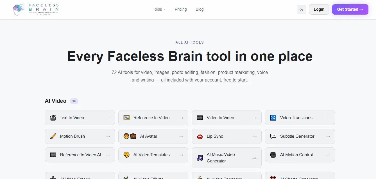376x179 pixels.
Task: Toggle dark mode with moon icon
Action: [x=301, y=9]
